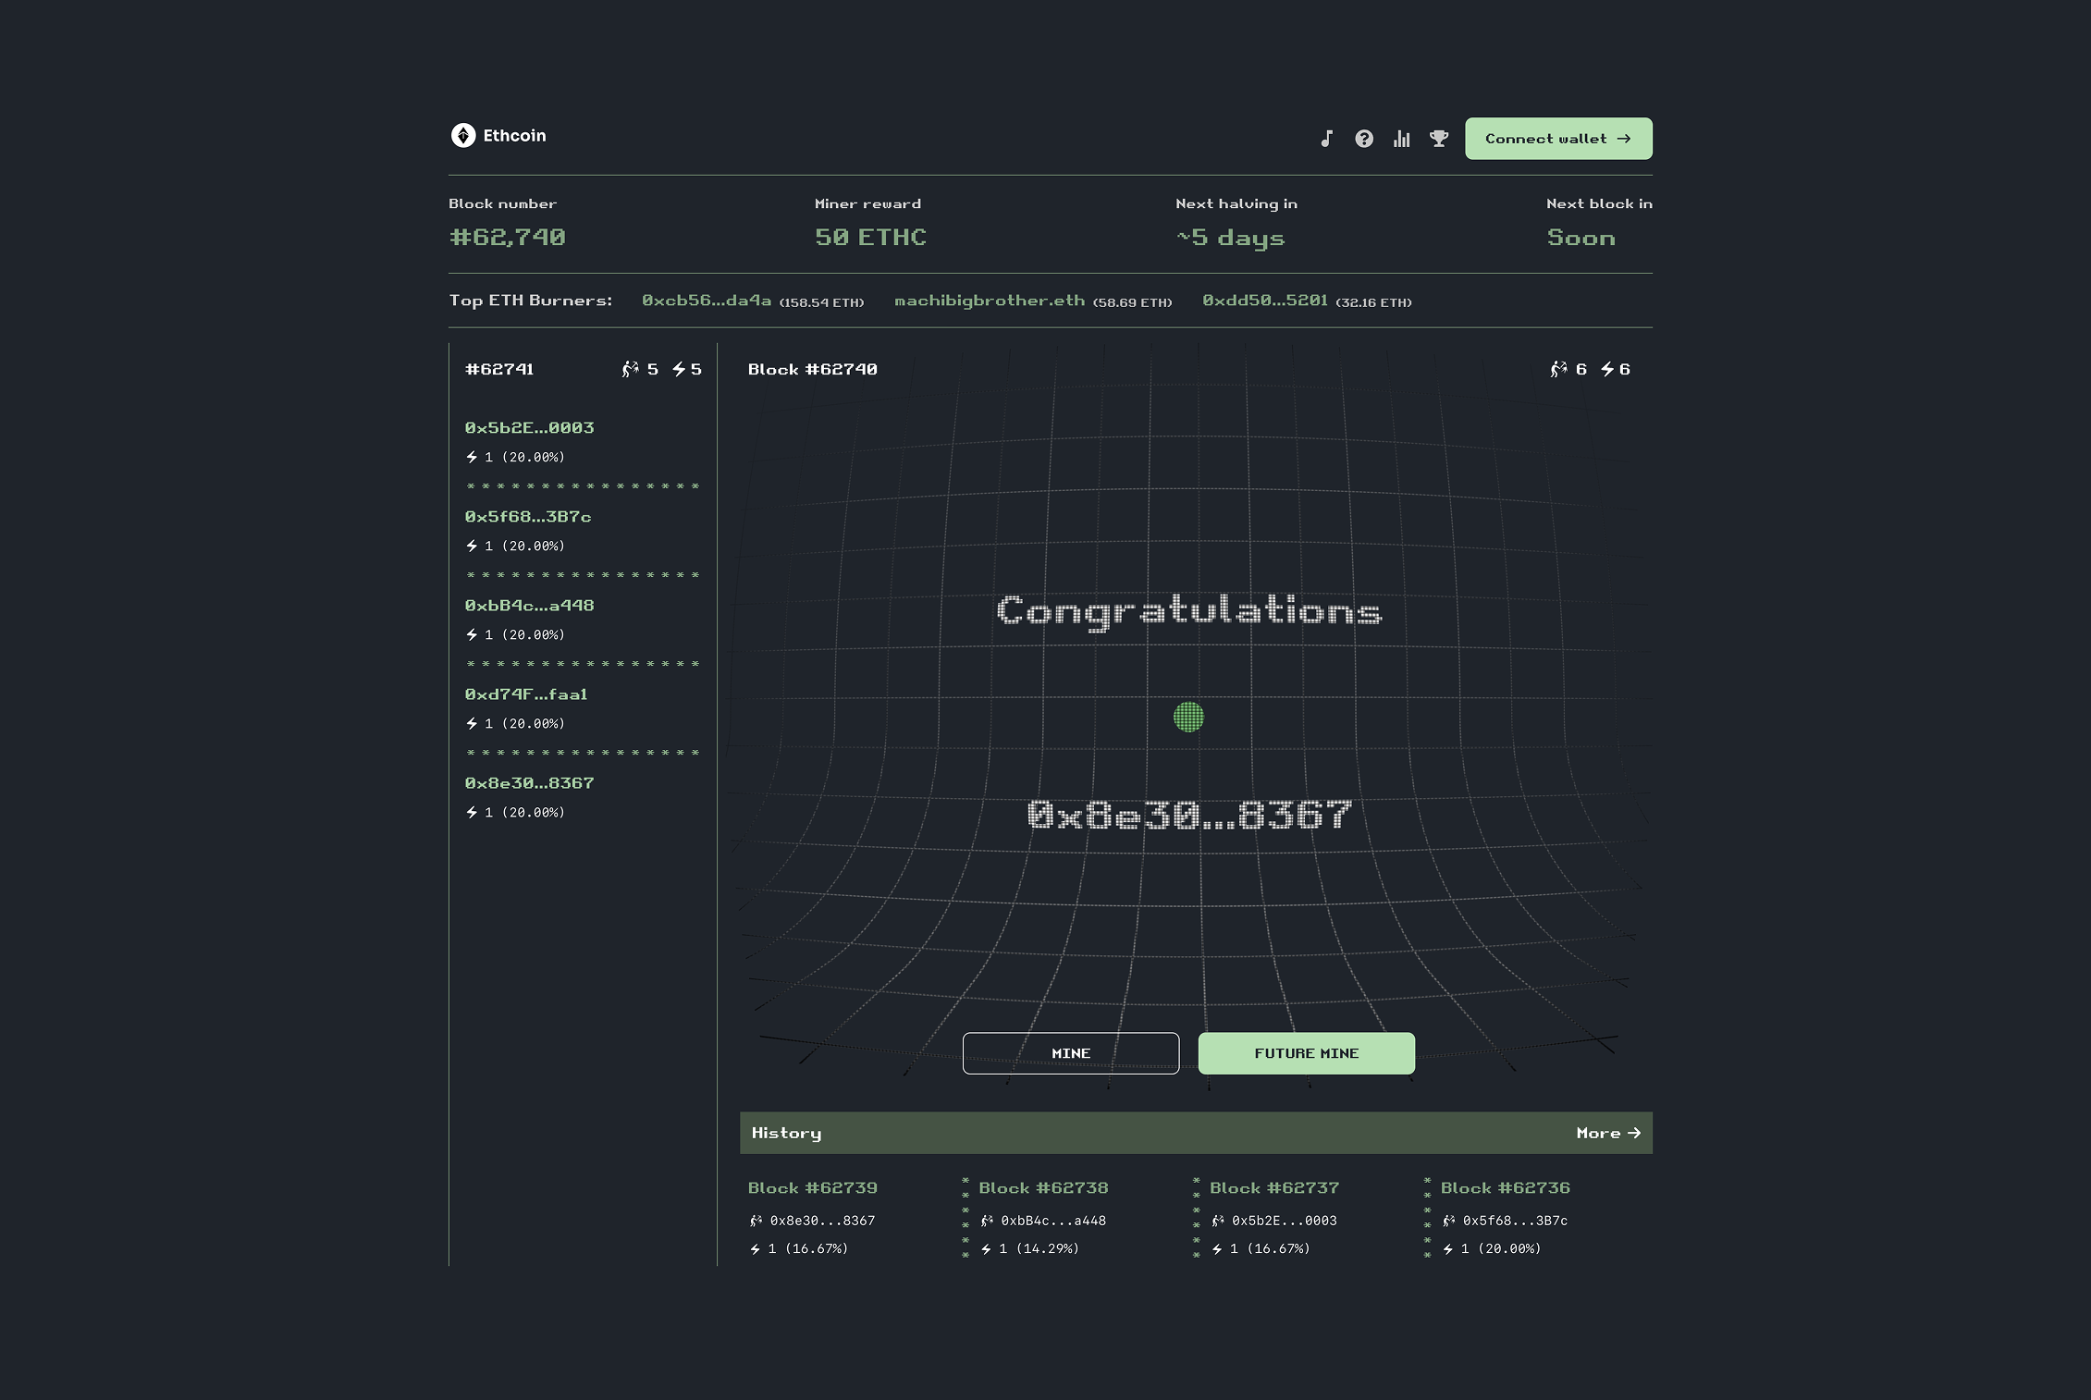Screen dimensions: 2091x1400
Task: Select miner 0xbB4c...a448 in list
Action: pyautogui.click(x=529, y=606)
